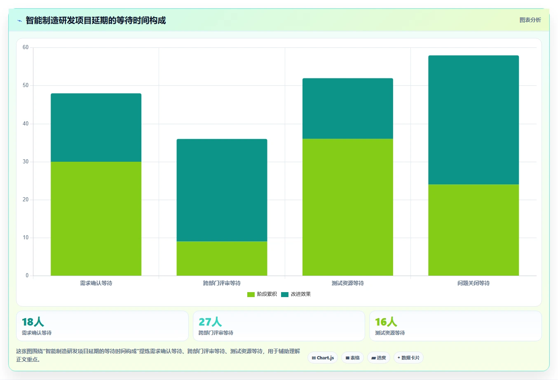
Task: Click the Chart.js chip's small icon
Action: [x=314, y=358]
